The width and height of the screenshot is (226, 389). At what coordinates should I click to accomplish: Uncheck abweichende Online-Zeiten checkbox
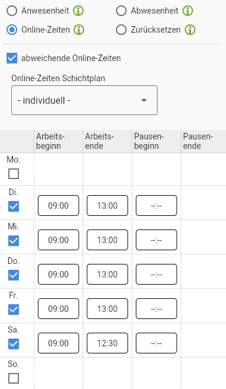click(x=12, y=58)
